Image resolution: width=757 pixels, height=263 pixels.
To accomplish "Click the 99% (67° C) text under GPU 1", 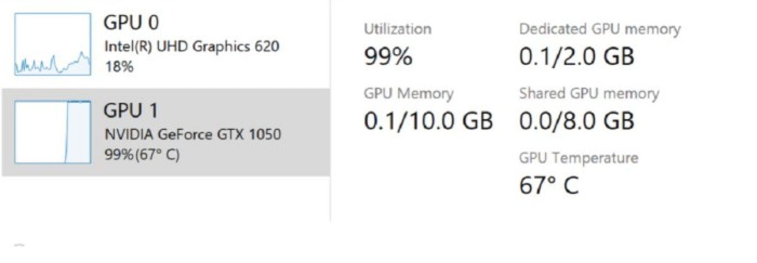I will [x=142, y=154].
